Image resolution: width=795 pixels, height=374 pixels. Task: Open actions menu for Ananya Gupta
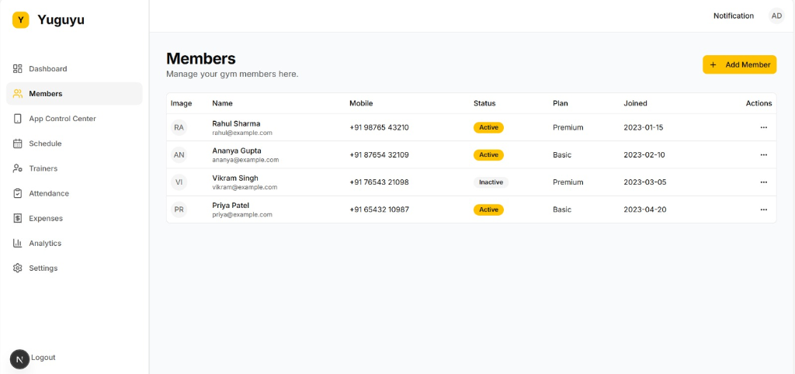(x=763, y=154)
